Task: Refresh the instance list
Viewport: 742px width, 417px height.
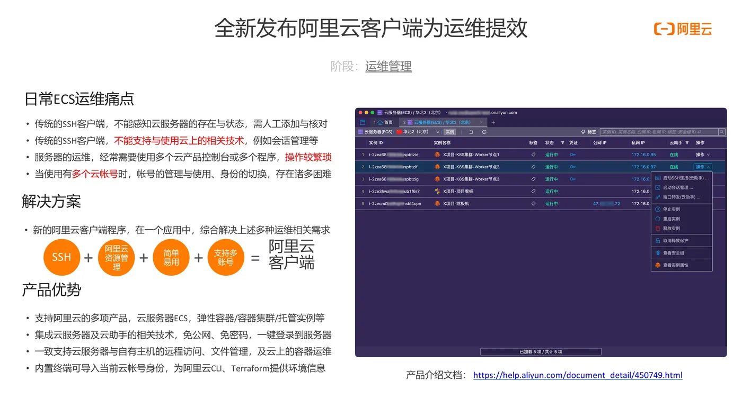Action: [484, 132]
